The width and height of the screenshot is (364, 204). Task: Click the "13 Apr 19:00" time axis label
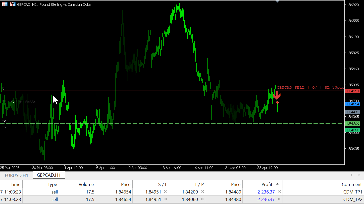[171, 168]
